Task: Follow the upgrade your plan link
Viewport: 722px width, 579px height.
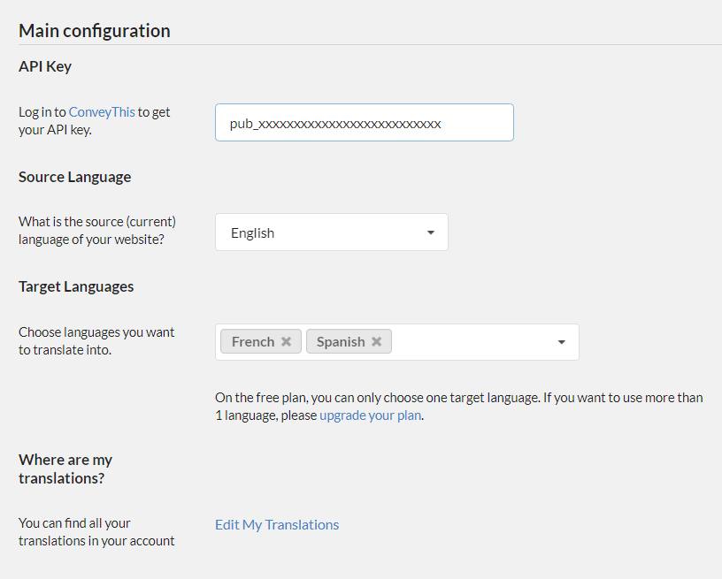Action: 371,415
